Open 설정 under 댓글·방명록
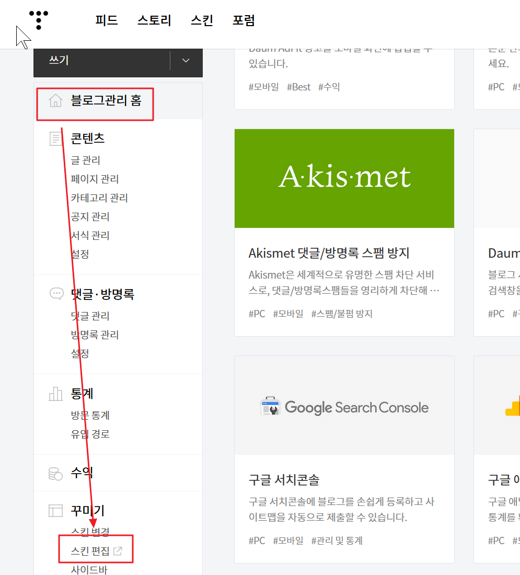520x575 pixels. tap(80, 353)
